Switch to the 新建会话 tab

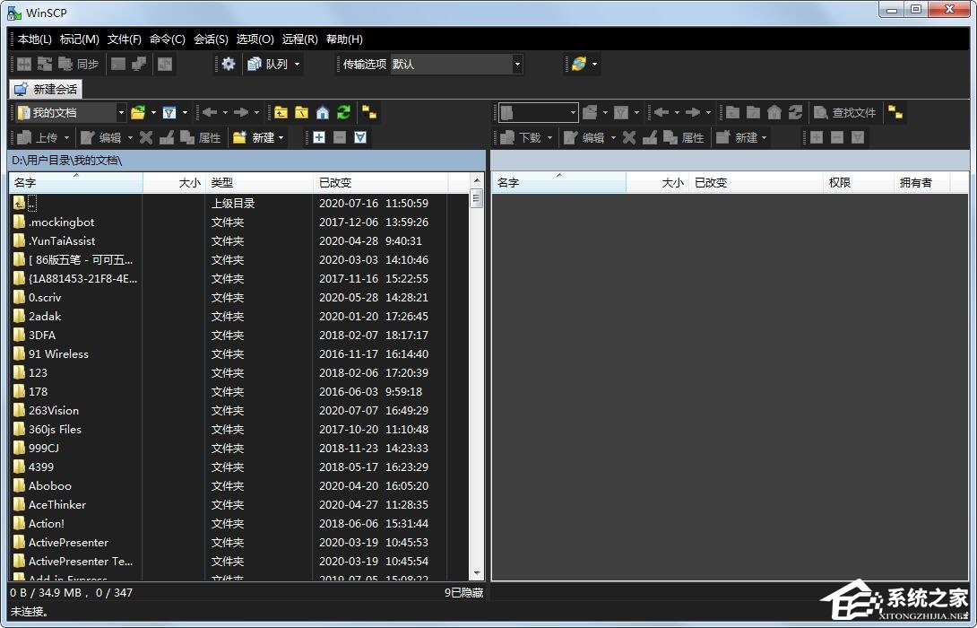coord(46,89)
